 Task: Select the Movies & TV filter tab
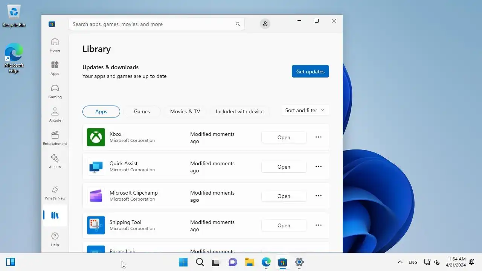185,111
